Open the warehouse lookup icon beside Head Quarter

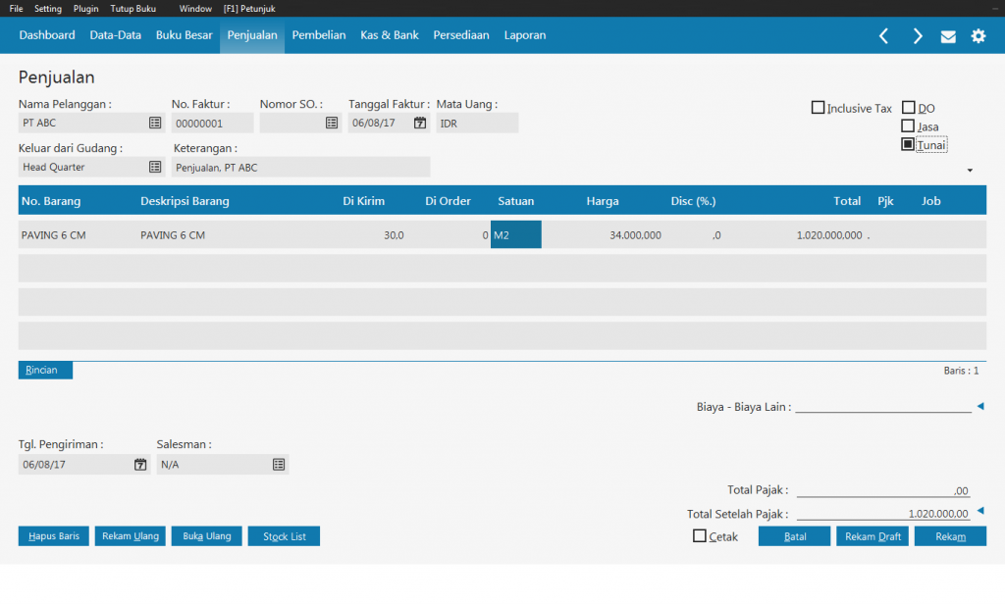(155, 168)
